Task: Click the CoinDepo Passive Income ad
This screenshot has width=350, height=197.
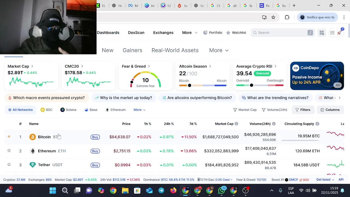Action: pos(317,76)
